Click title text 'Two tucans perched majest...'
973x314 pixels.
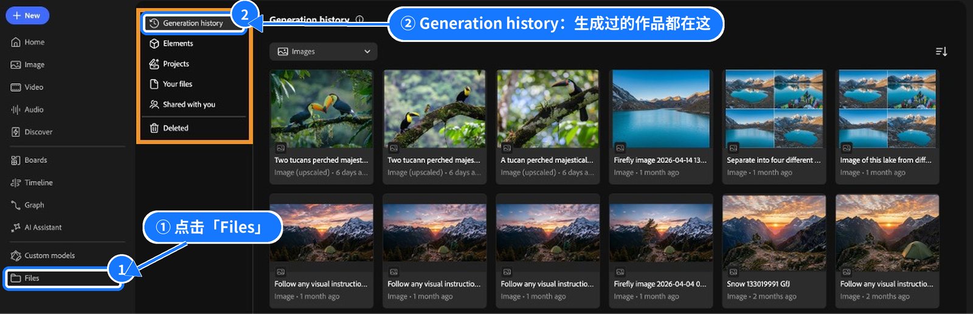[x=321, y=160]
